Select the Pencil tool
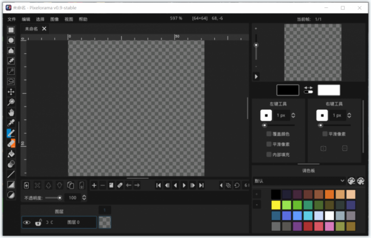The width and height of the screenshot is (371, 238). point(11,133)
